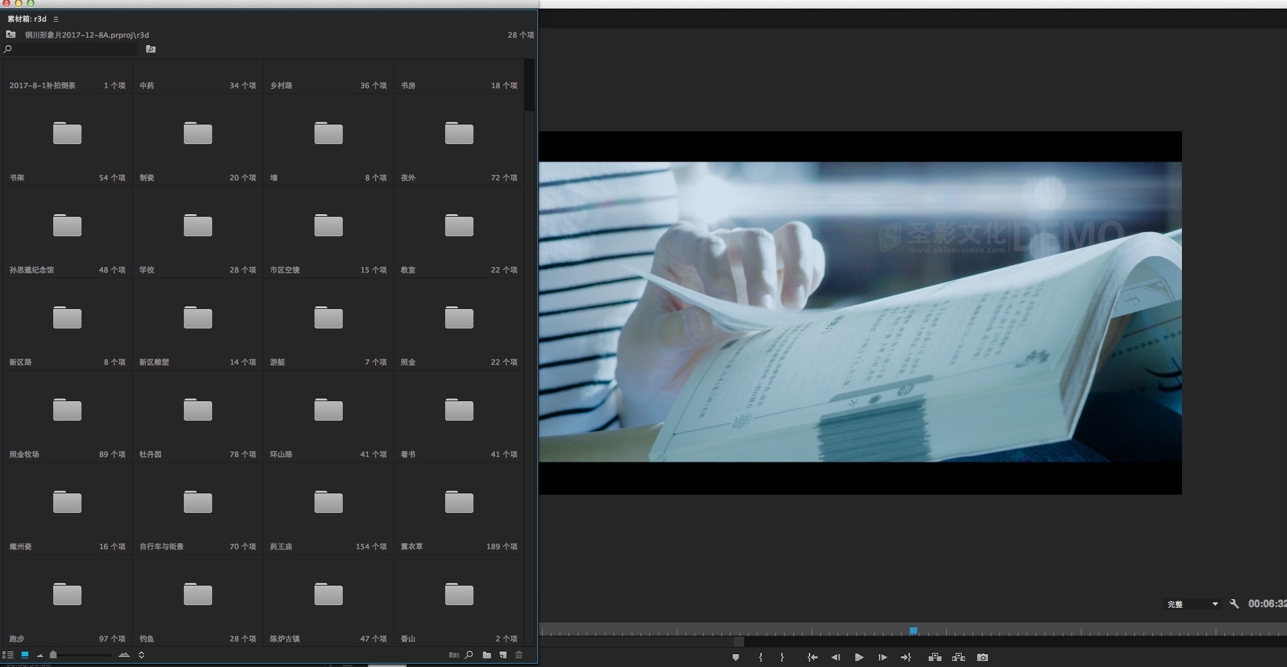Image resolution: width=1287 pixels, height=667 pixels.
Task: Adjust the thumbnail size slider
Action: [x=53, y=655]
